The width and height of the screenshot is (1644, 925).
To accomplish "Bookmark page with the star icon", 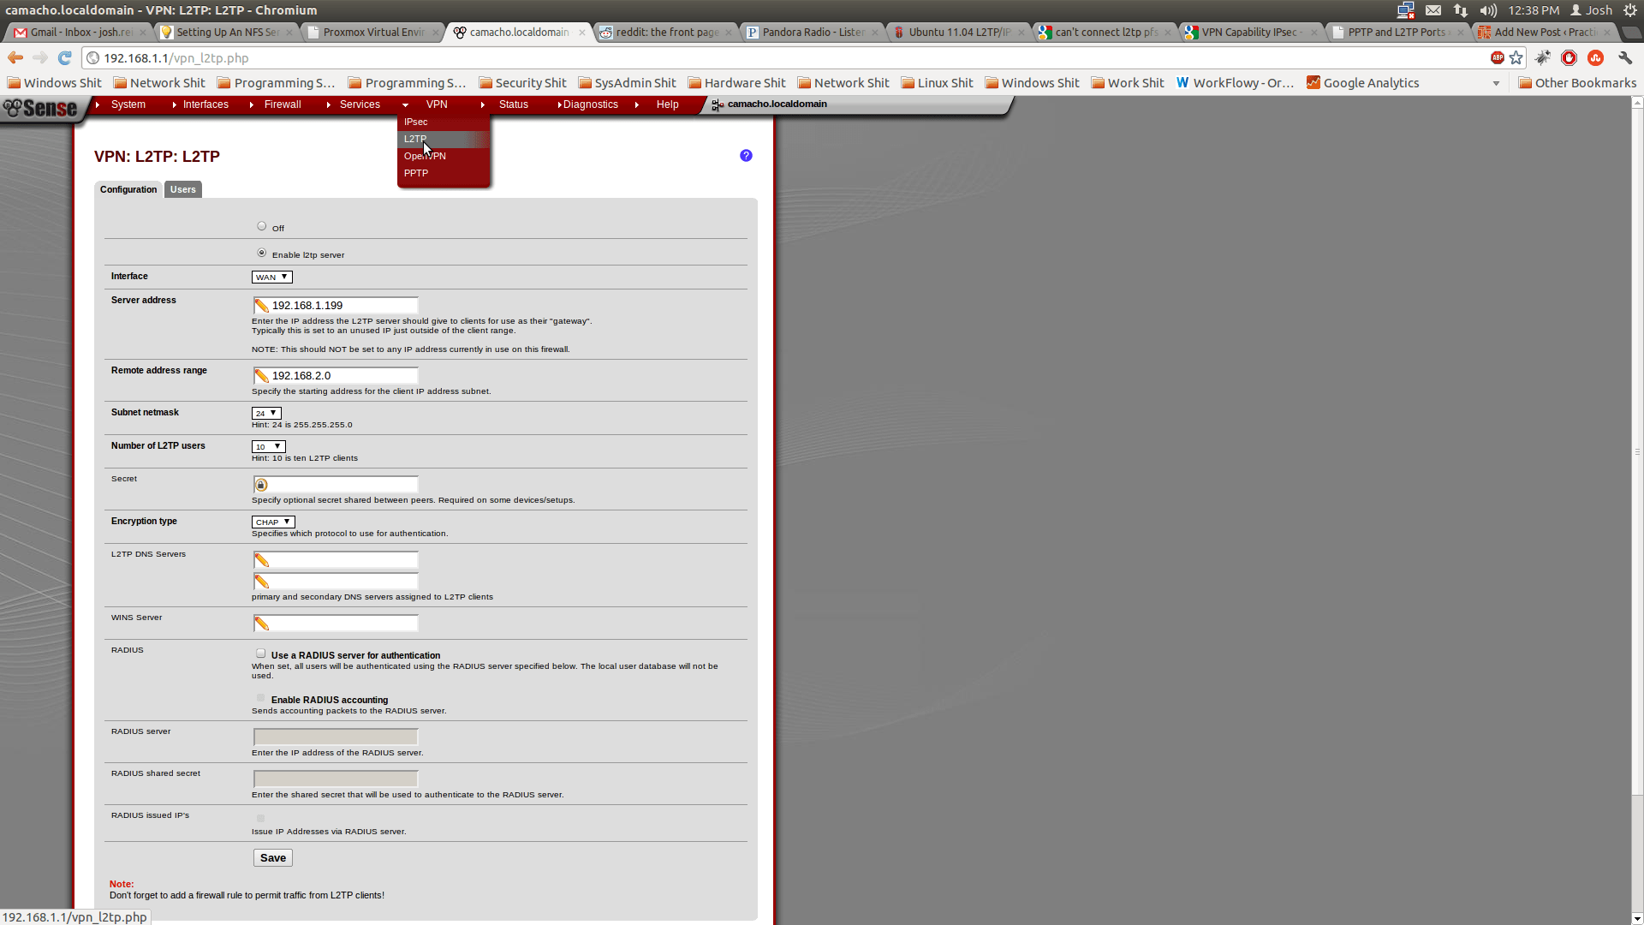I will pos(1516,57).
